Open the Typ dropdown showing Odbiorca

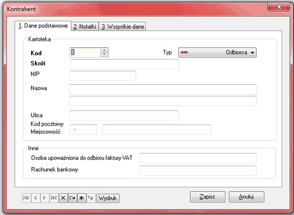point(217,52)
